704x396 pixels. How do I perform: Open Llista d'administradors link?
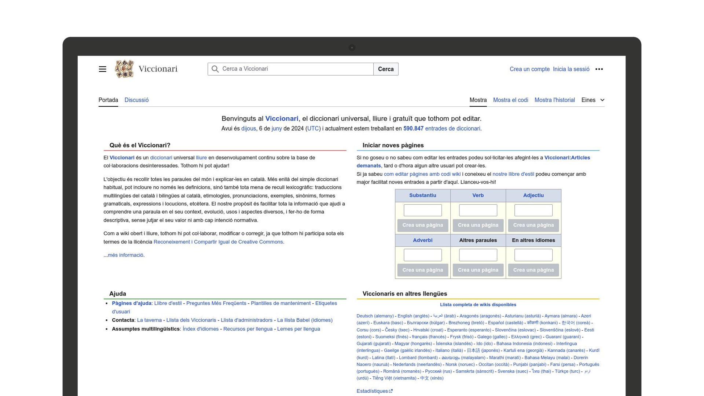coord(246,320)
